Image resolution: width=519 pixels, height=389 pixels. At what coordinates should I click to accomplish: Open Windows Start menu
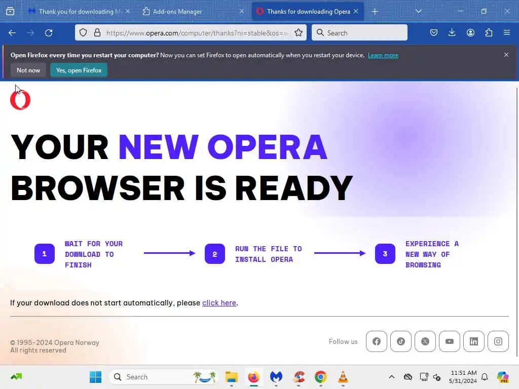(96, 377)
